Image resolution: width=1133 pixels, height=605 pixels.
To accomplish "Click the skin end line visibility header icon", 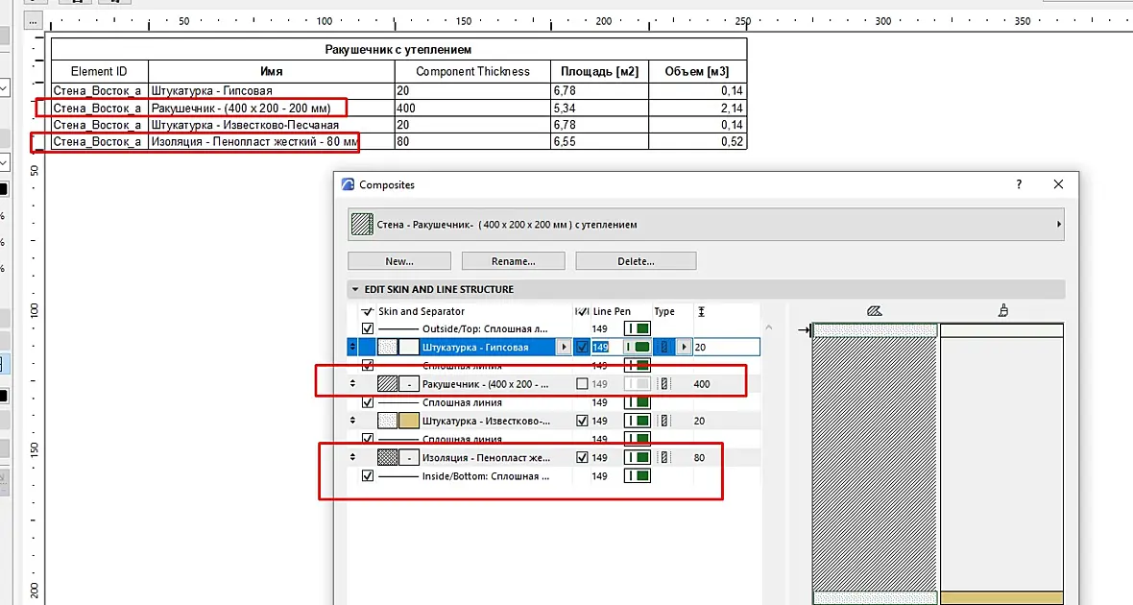I will (582, 311).
